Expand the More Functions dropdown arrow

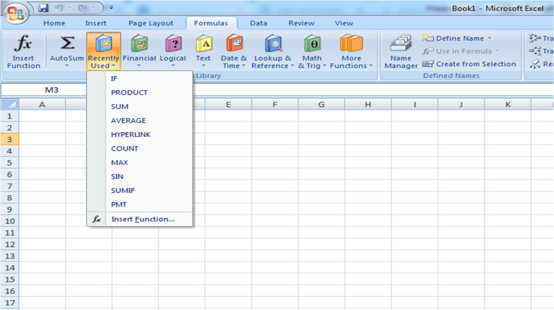371,65
